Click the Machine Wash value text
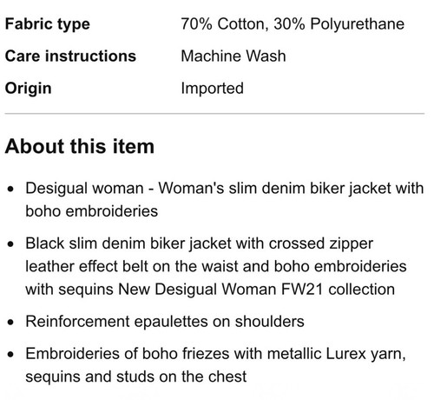Image resolution: width=434 pixels, height=400 pixels. pos(233,56)
